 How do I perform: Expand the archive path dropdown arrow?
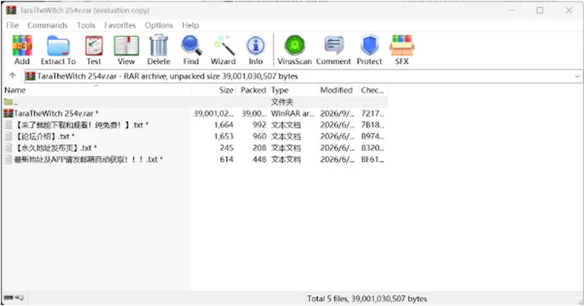point(577,76)
